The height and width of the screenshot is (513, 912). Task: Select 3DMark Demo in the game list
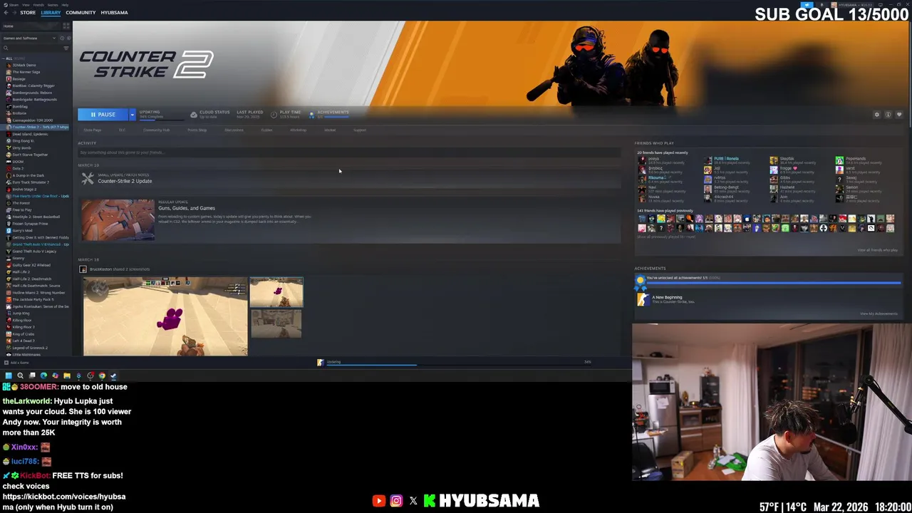coord(24,65)
